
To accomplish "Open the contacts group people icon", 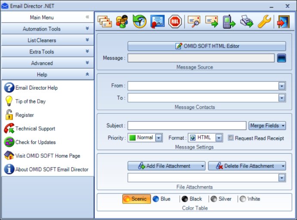I will (122, 21).
